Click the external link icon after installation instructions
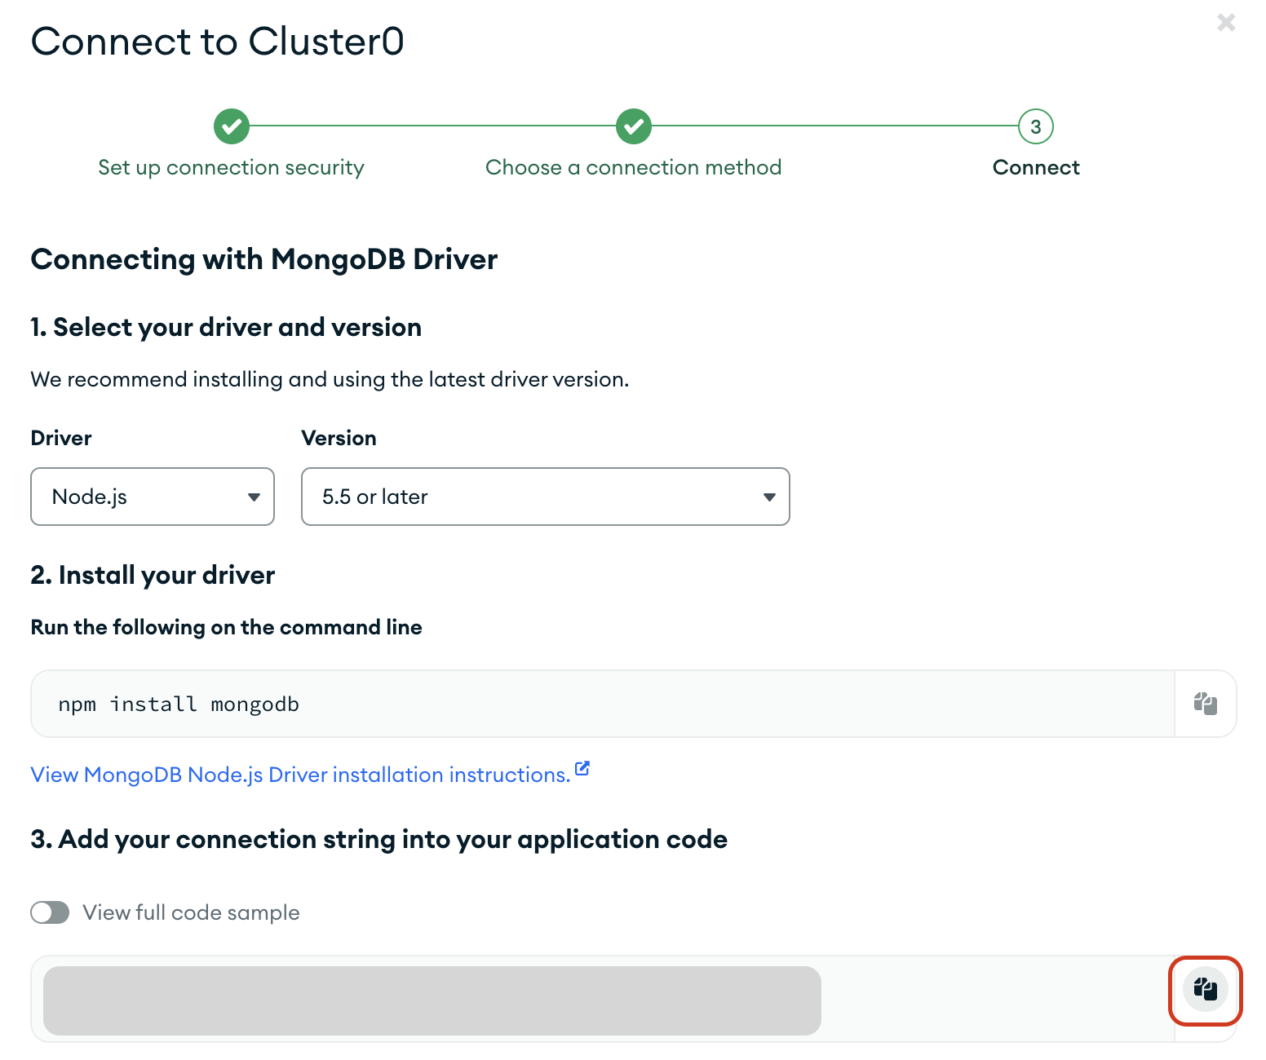This screenshot has height=1060, width=1266. pos(582,768)
